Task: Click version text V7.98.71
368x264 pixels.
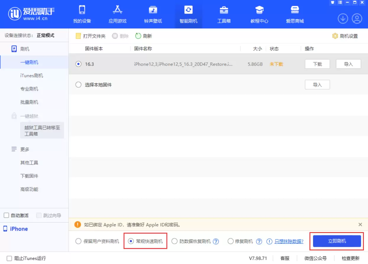Action: 258,258
